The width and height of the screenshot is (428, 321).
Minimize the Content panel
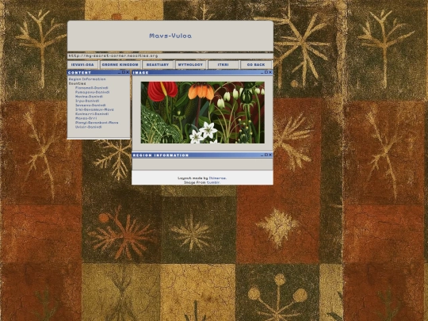[x=119, y=73]
